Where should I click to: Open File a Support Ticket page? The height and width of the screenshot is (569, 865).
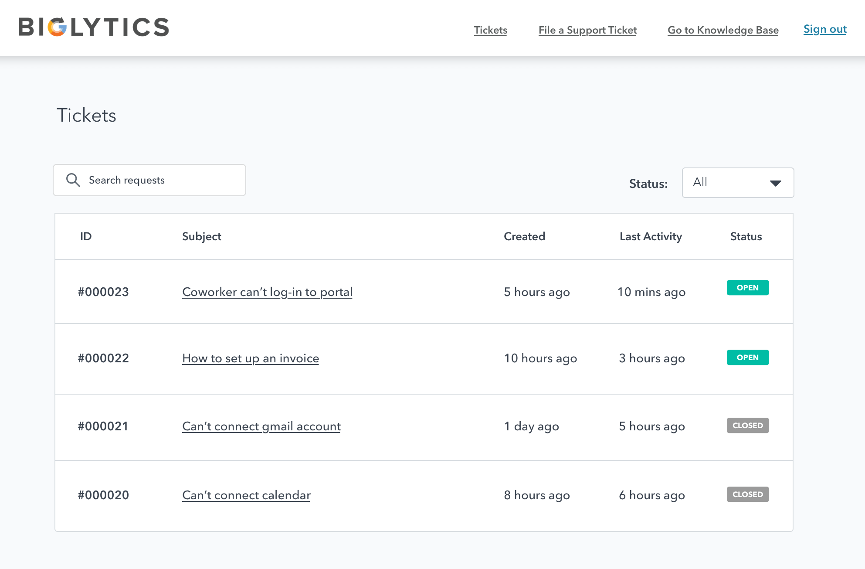(x=587, y=30)
